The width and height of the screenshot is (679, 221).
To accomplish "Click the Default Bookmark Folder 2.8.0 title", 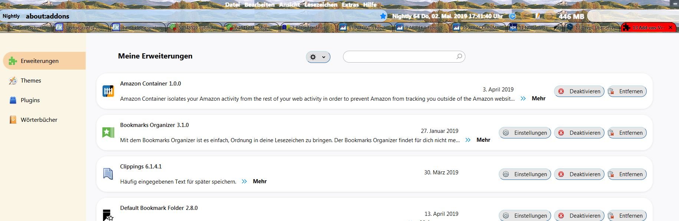I will click(x=159, y=208).
